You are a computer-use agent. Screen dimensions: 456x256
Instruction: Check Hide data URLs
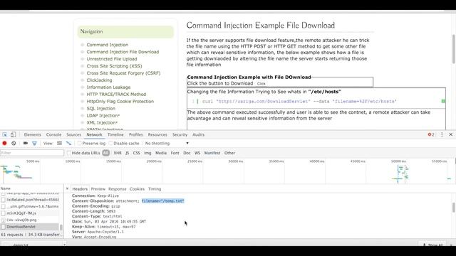(x=69, y=153)
